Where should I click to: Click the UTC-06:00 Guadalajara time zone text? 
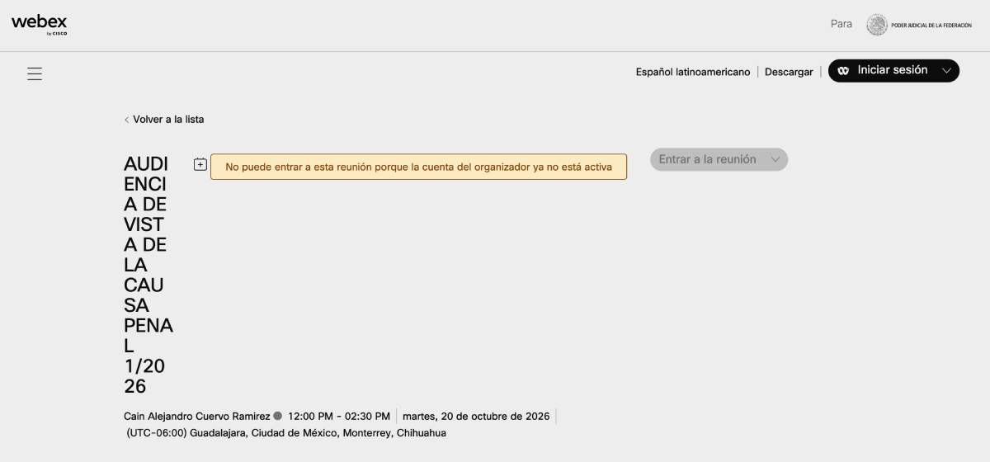coord(286,433)
